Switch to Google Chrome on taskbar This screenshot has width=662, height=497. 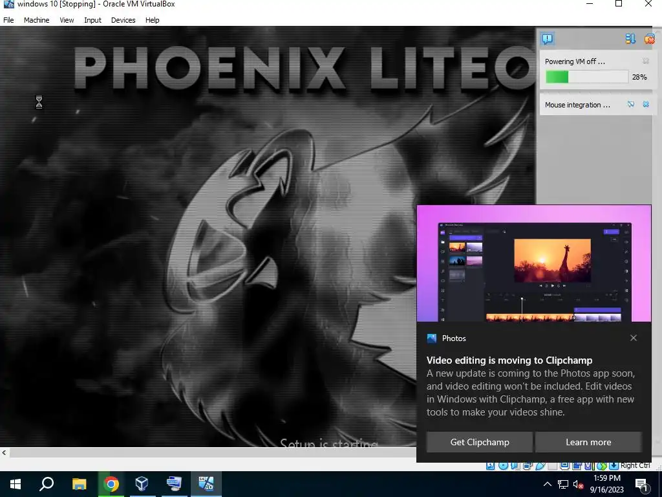(x=111, y=484)
